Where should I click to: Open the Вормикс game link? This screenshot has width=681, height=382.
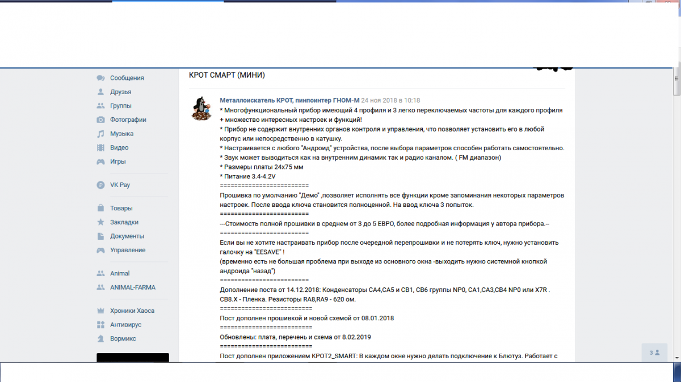[x=123, y=338]
